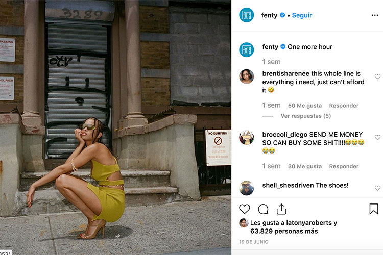Save post with the bookmark icon
383x255 pixels.
point(374,209)
